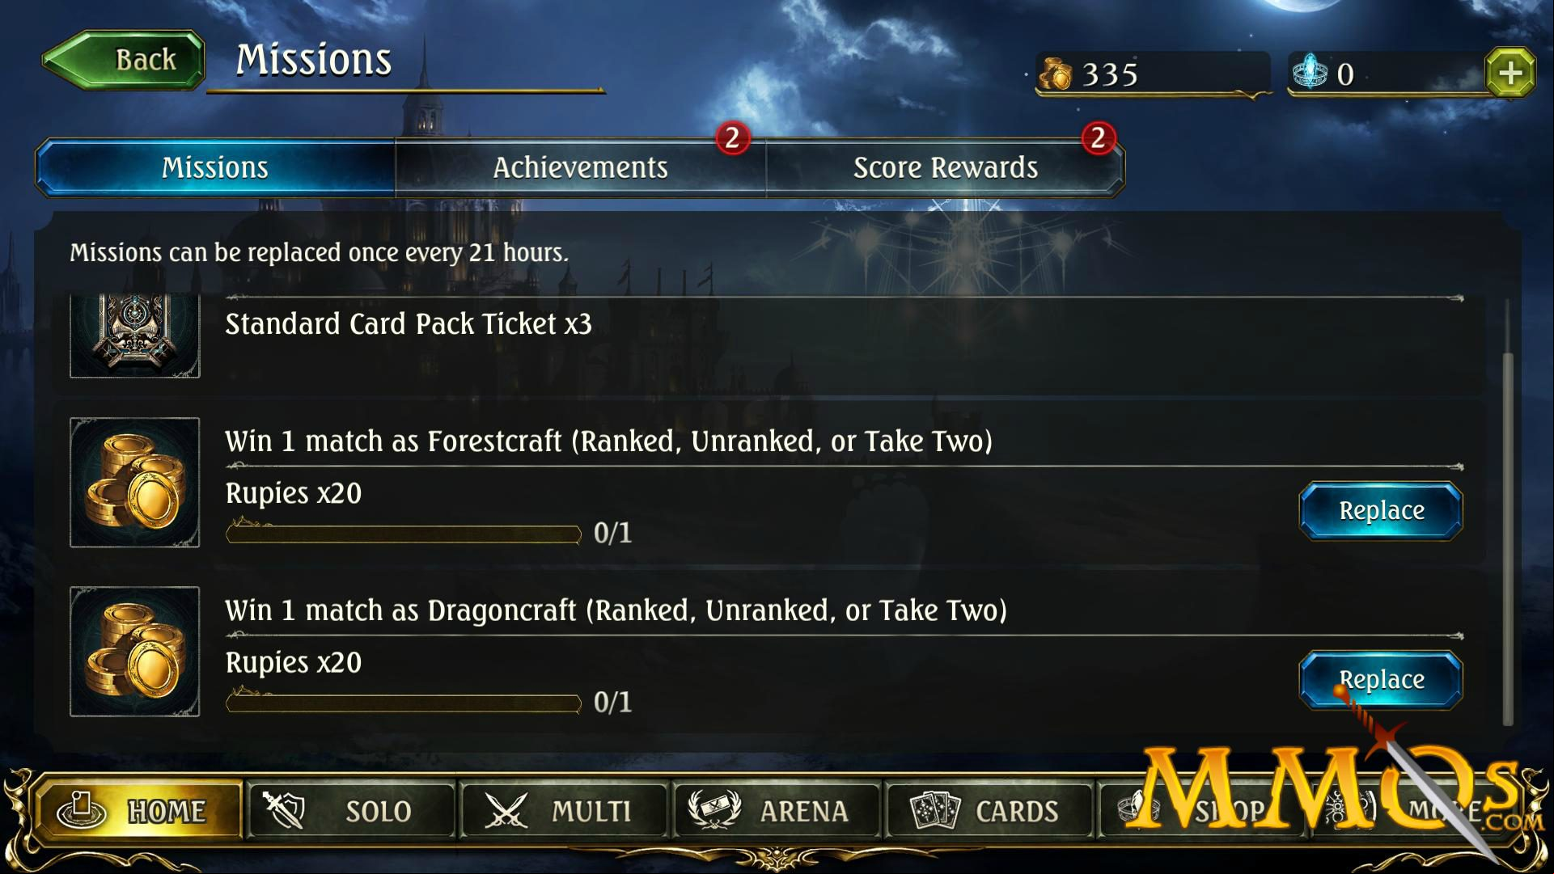Open the ARENA laurel menu
The image size is (1554, 874).
point(777,809)
